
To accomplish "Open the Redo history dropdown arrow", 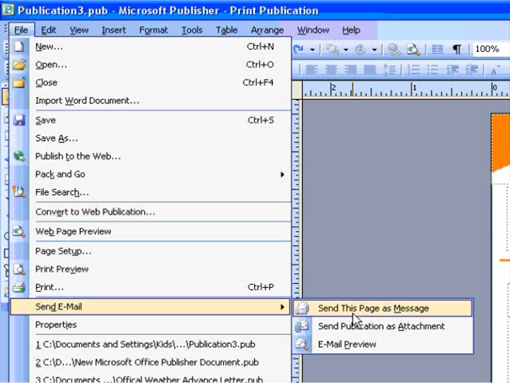I will [313, 50].
